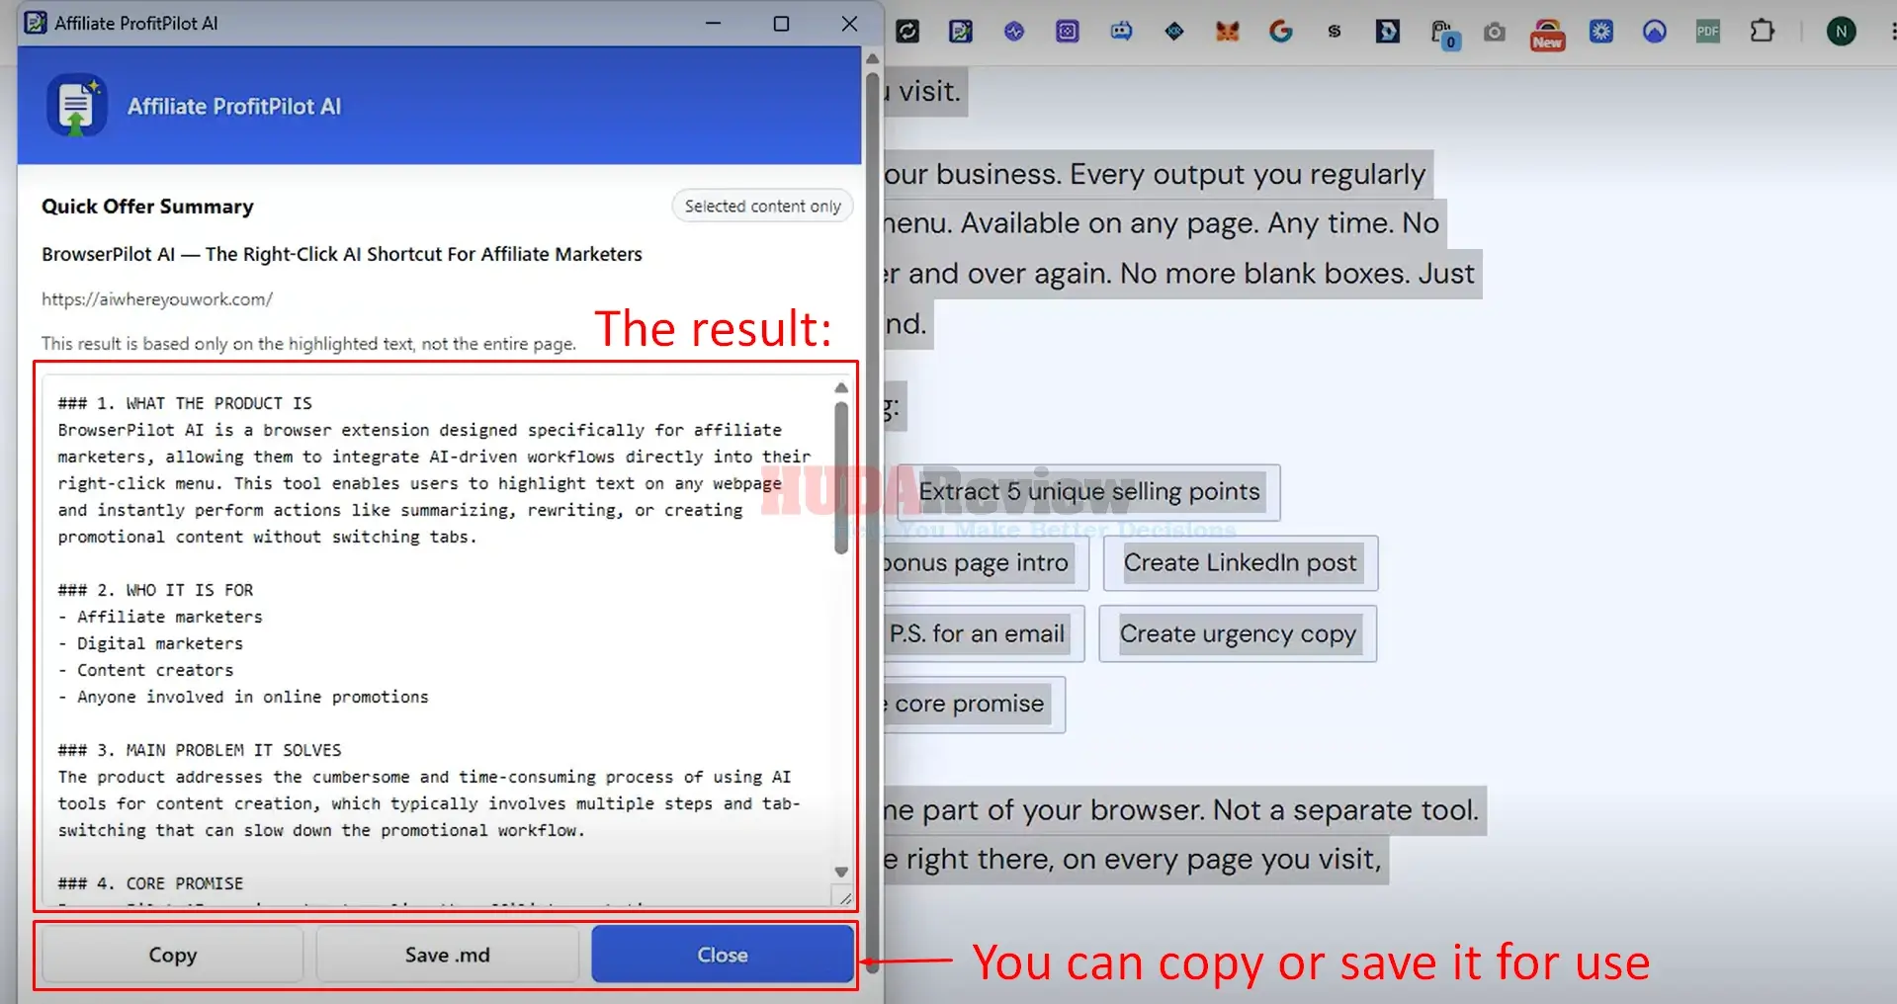Screen dimensions: 1897x1004
Task: Open the blue robot chatbot extension
Action: (1121, 32)
